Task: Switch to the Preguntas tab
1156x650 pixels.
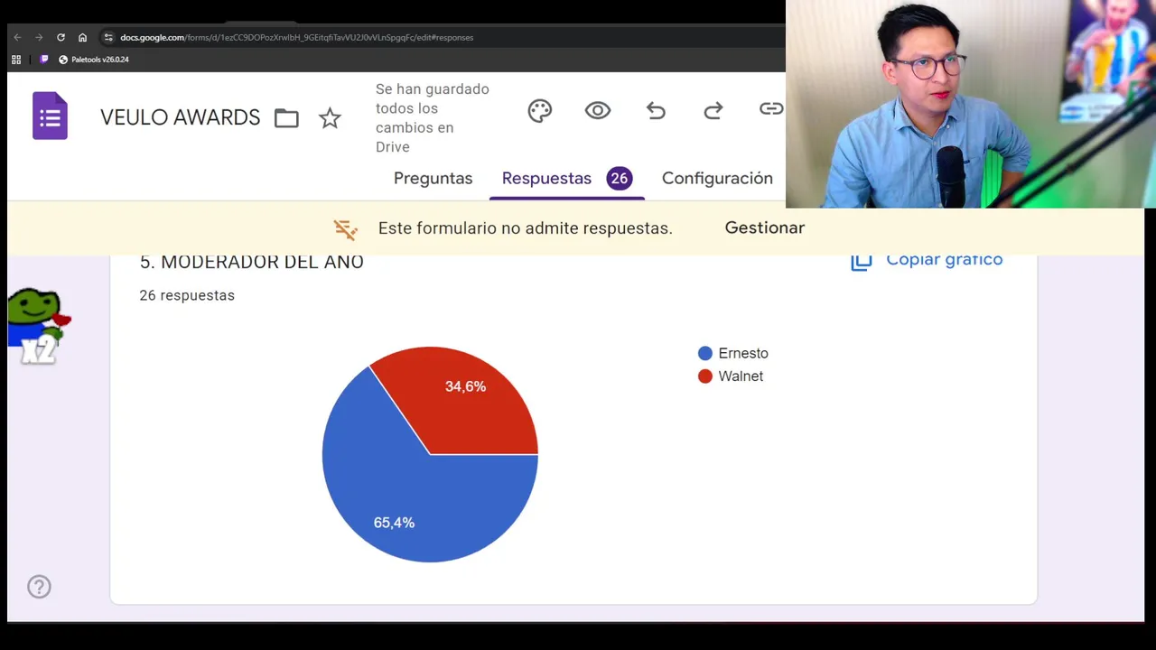Action: 433,179
